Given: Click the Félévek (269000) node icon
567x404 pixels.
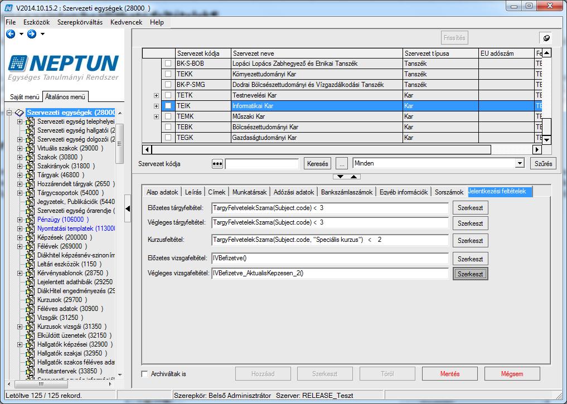Looking at the screenshot, I should tap(30, 246).
